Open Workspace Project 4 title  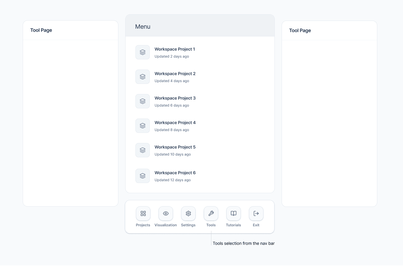tap(175, 123)
